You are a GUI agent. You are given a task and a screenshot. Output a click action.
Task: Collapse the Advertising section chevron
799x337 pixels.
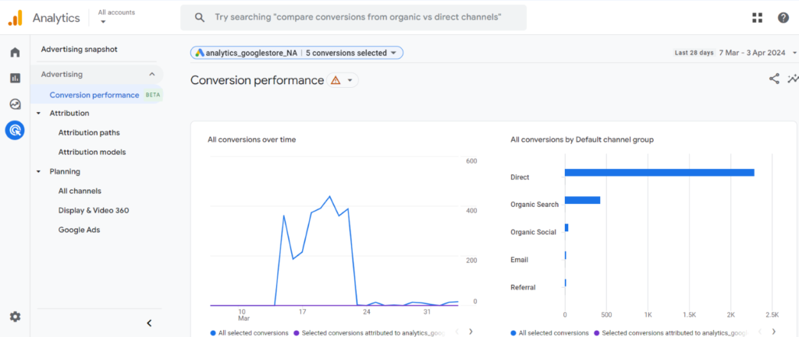coord(151,75)
